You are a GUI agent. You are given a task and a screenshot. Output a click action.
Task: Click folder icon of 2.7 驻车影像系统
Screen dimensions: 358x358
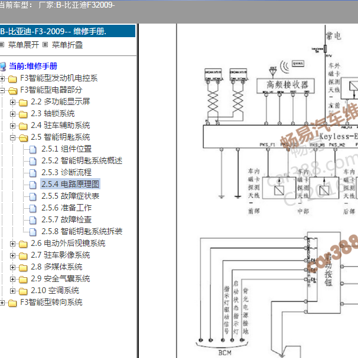click(23, 256)
